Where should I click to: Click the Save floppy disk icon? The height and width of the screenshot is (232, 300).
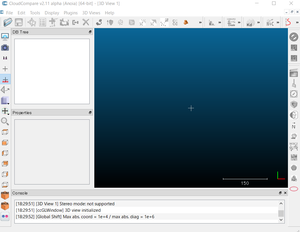click(x=19, y=22)
